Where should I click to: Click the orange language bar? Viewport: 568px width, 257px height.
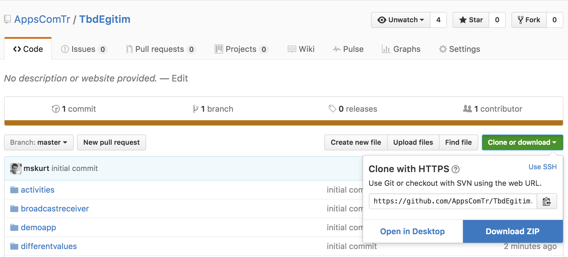tap(284, 123)
